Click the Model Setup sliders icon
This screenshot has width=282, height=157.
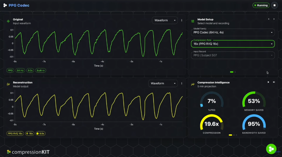(x=193, y=21)
